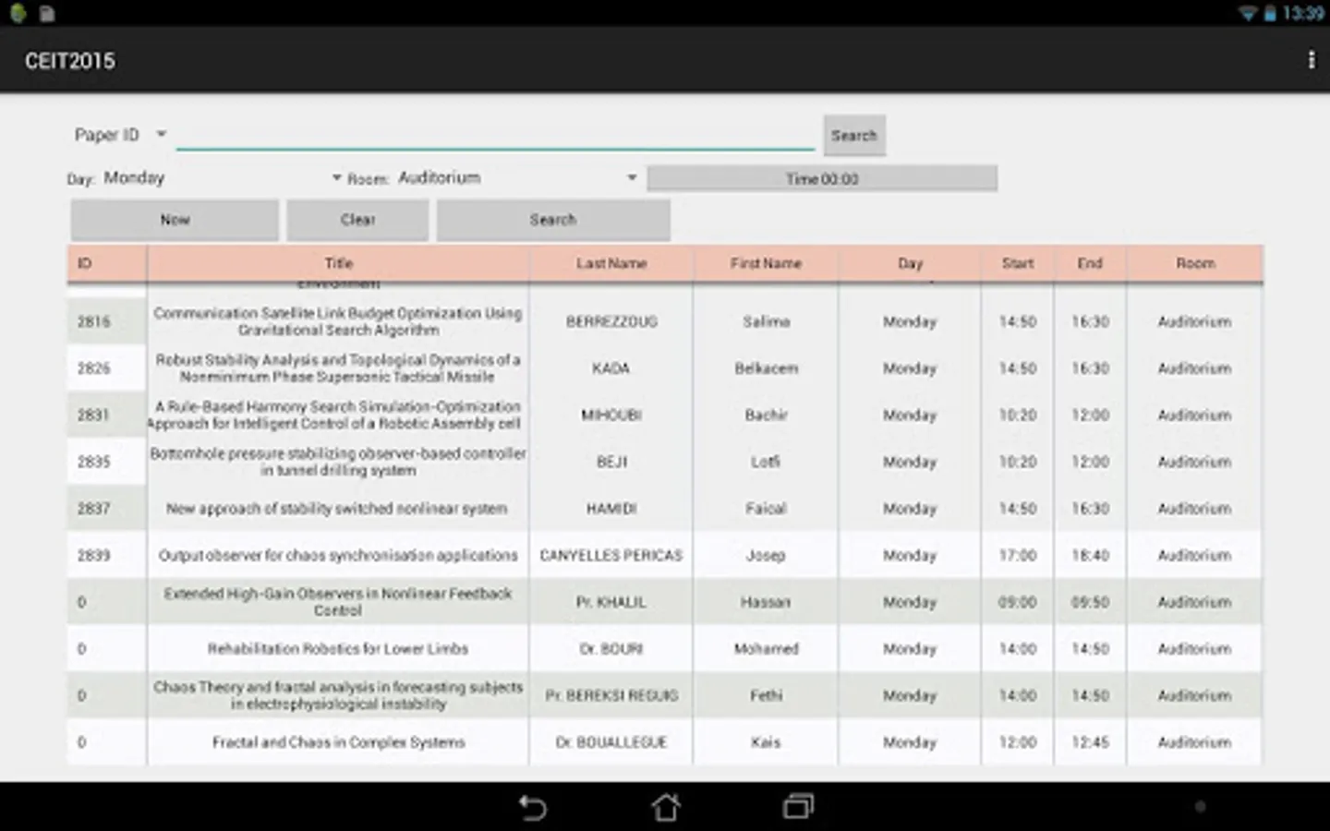Select the 12:45 end time cell
Viewport: 1330px width, 831px height.
tap(1090, 742)
